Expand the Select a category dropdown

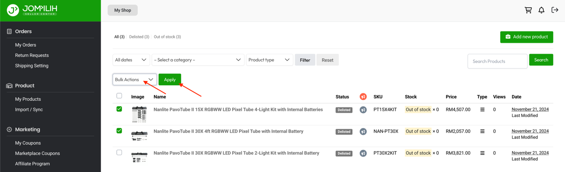pyautogui.click(x=198, y=60)
